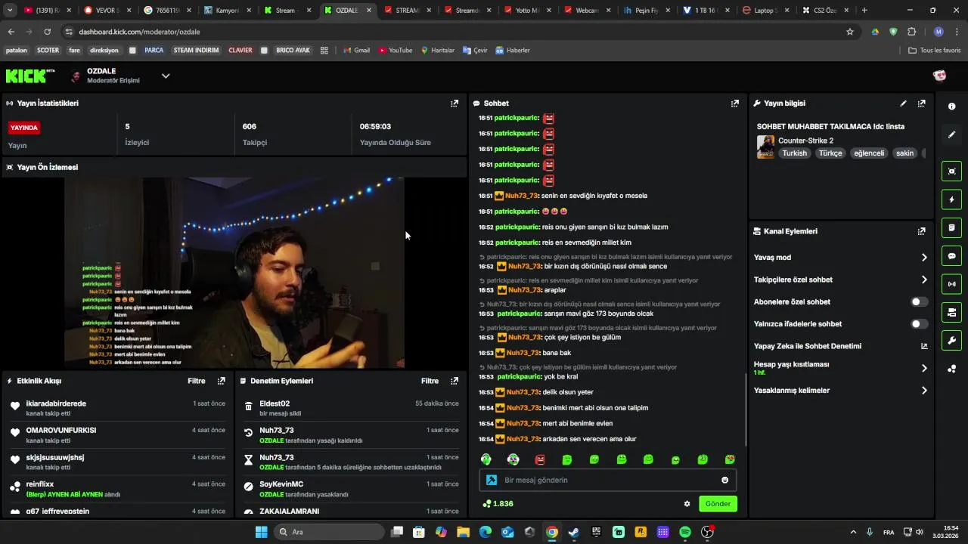
Task: Toggle chat bubble panel icon in sidebar
Action: tap(952, 256)
